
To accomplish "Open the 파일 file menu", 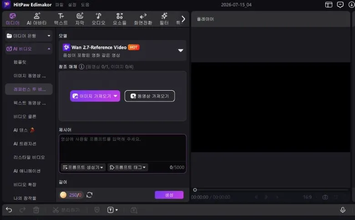I will click(x=59, y=5).
